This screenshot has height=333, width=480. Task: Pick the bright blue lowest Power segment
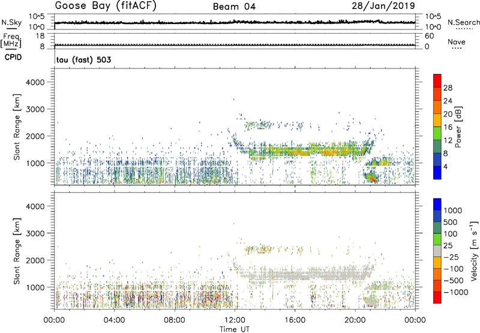tap(437, 173)
